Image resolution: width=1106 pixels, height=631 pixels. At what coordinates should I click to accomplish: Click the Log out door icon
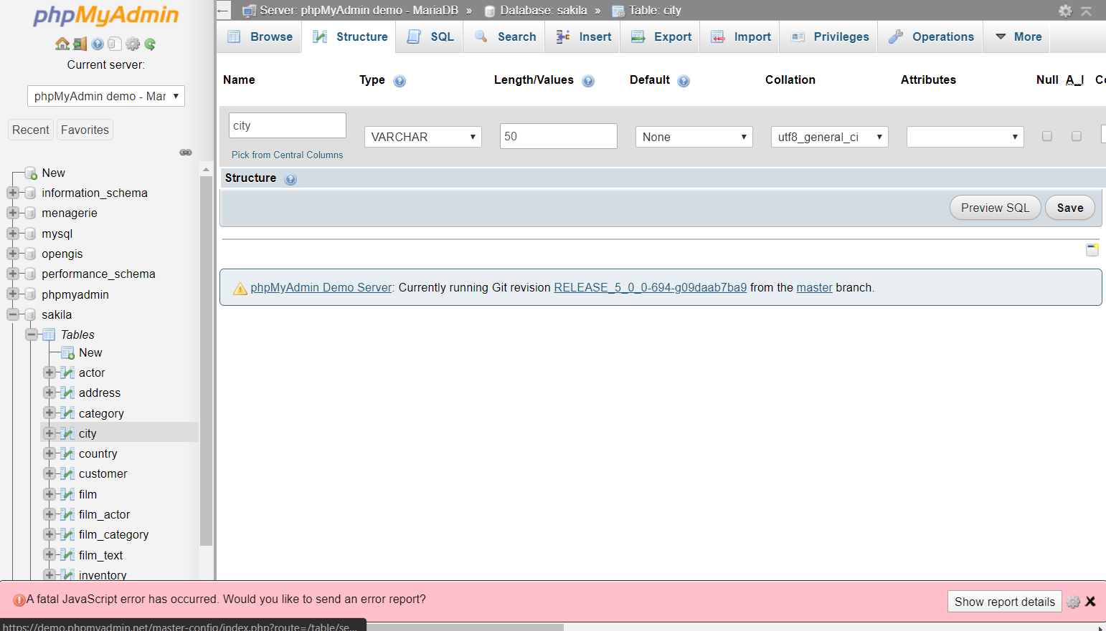[79, 43]
